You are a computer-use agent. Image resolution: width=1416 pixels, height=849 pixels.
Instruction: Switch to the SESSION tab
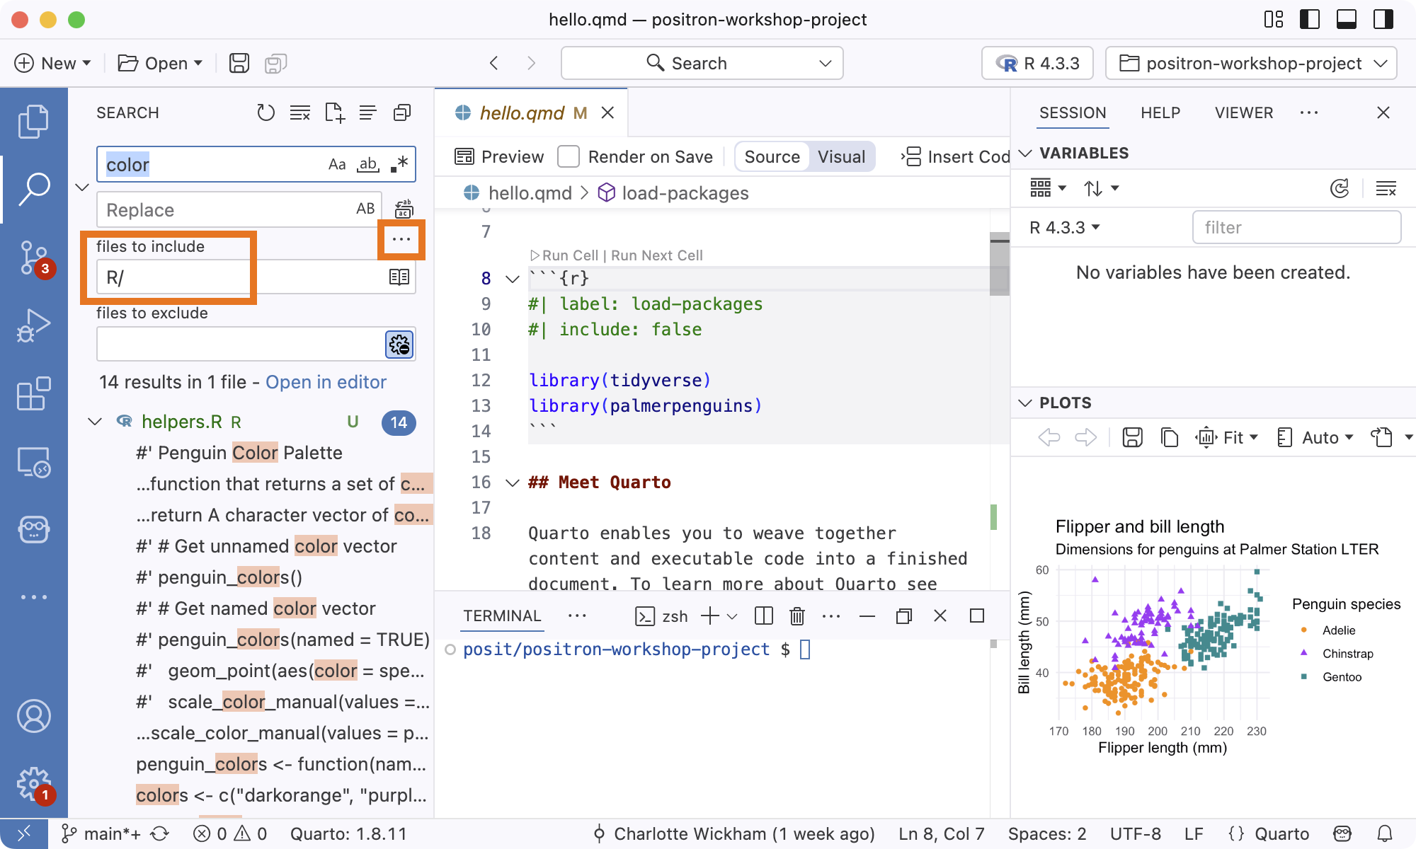pyautogui.click(x=1073, y=112)
